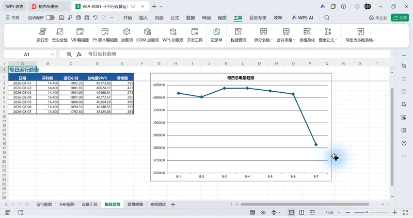413x218 pixels.
Task: Switch to the 数据 ribbon tab
Action: (190, 18)
